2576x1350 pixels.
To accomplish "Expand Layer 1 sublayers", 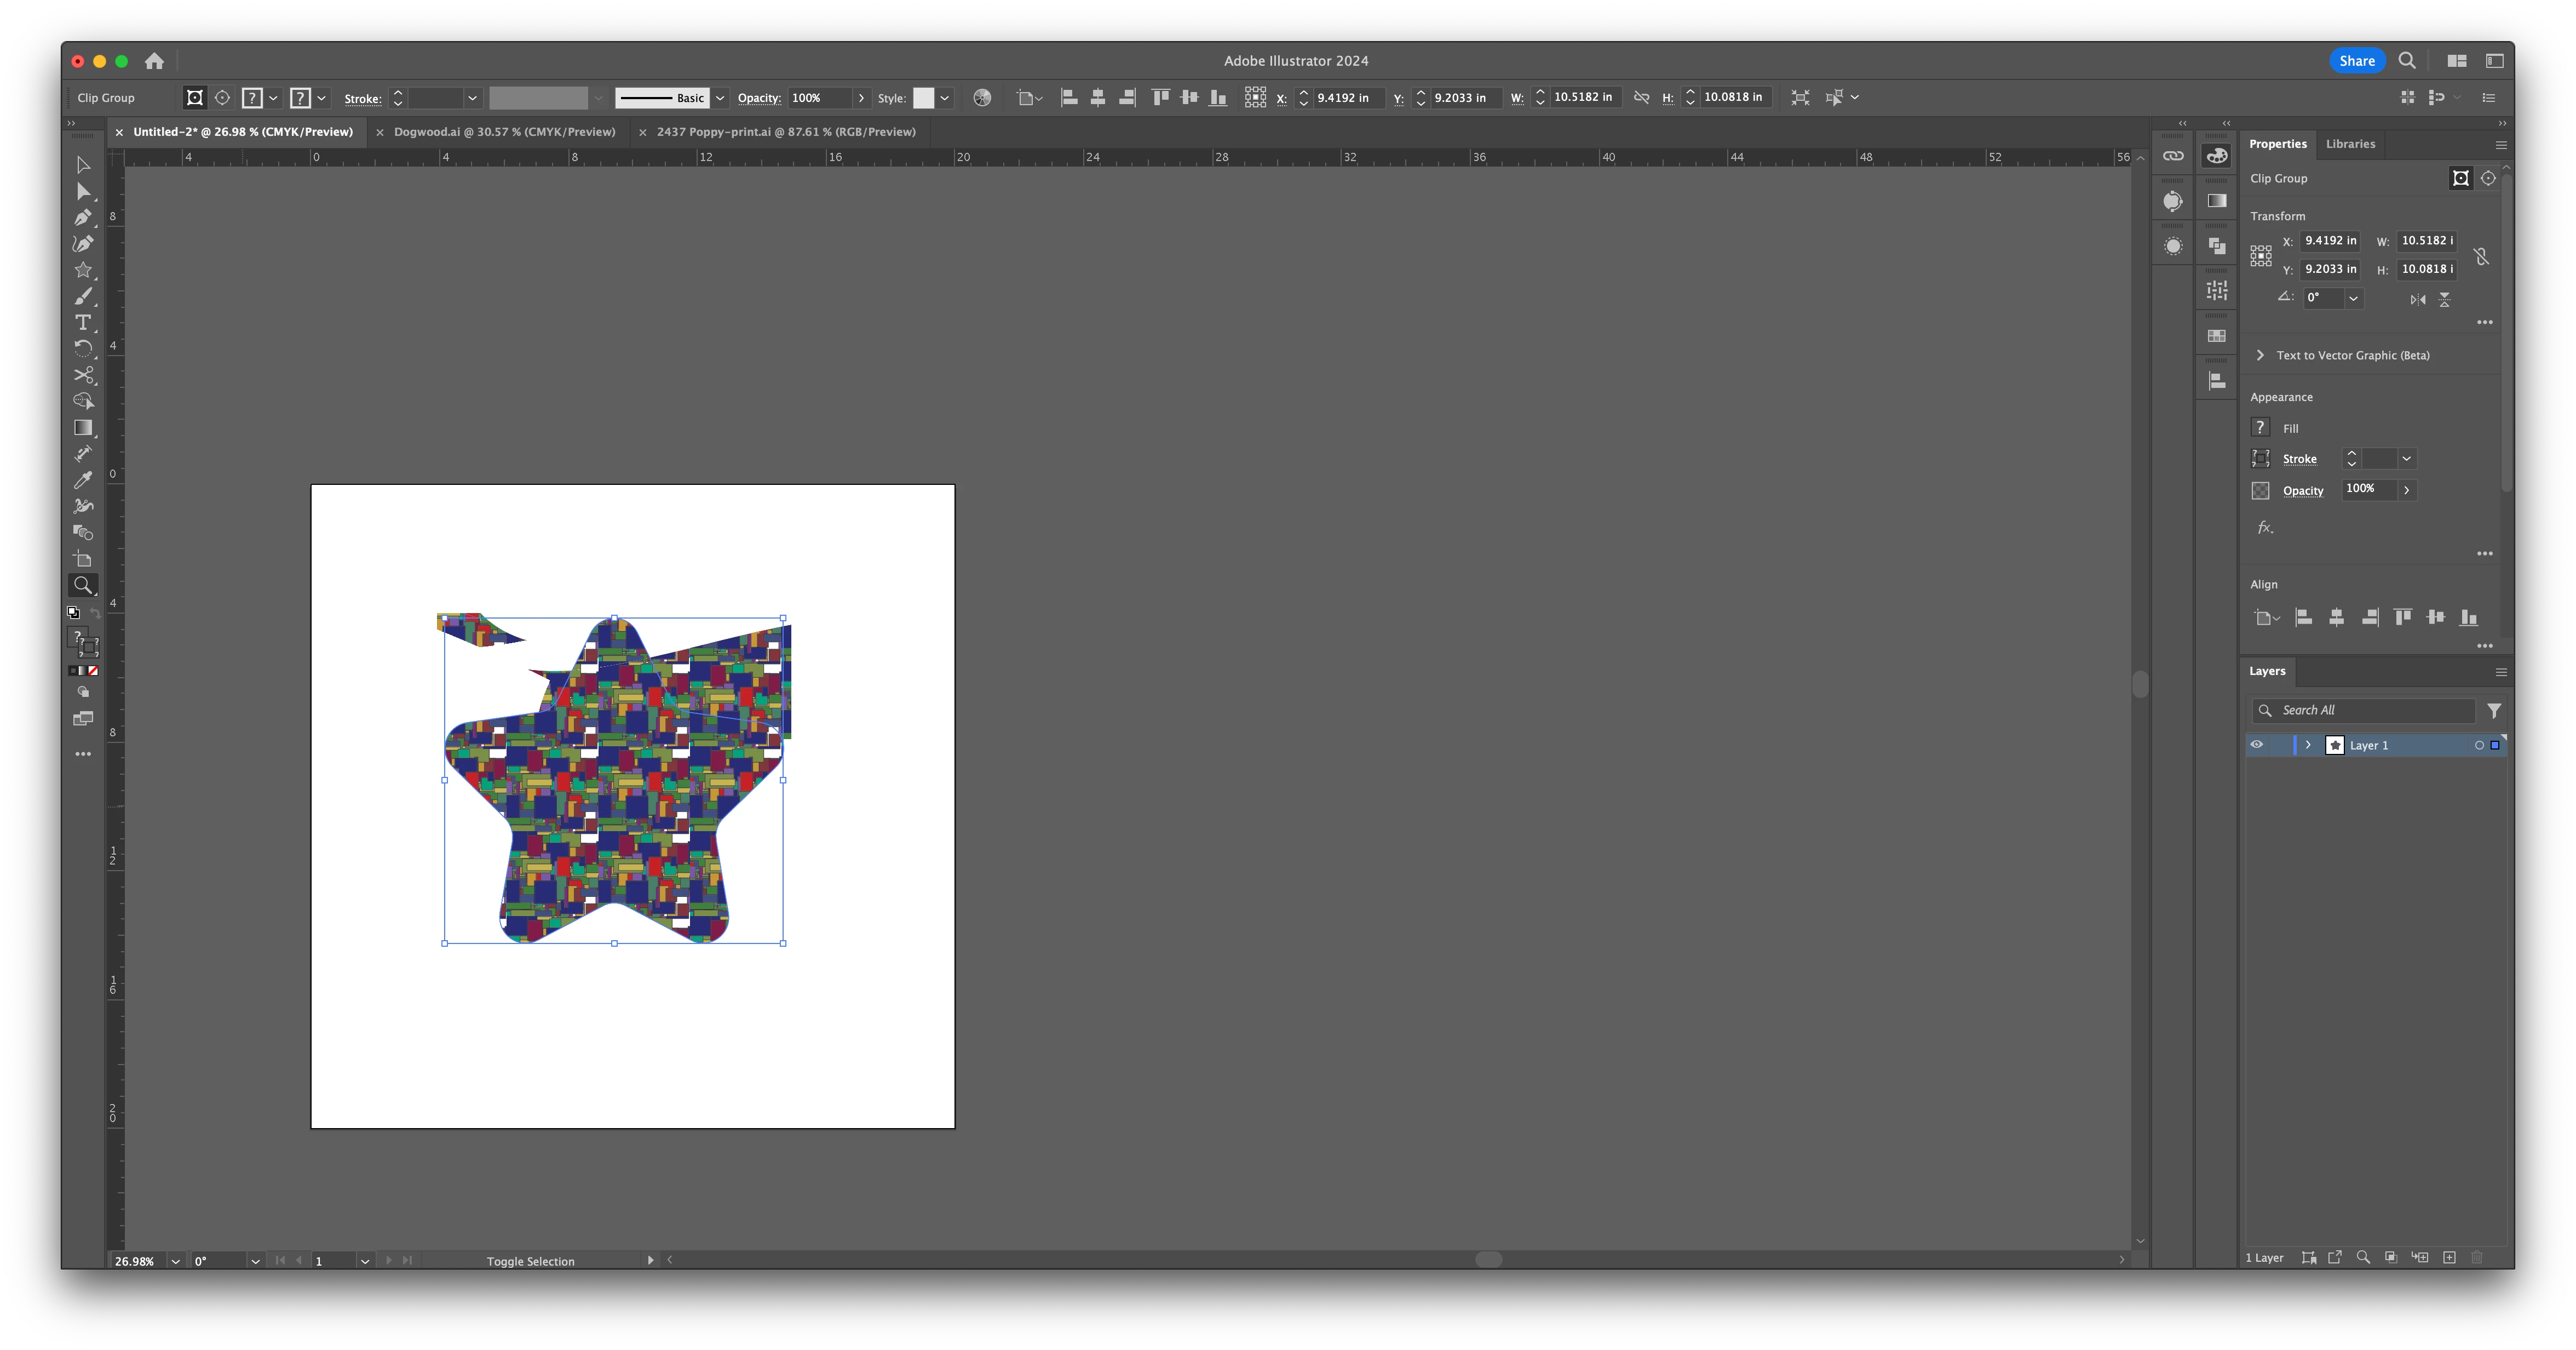I will tap(2308, 745).
